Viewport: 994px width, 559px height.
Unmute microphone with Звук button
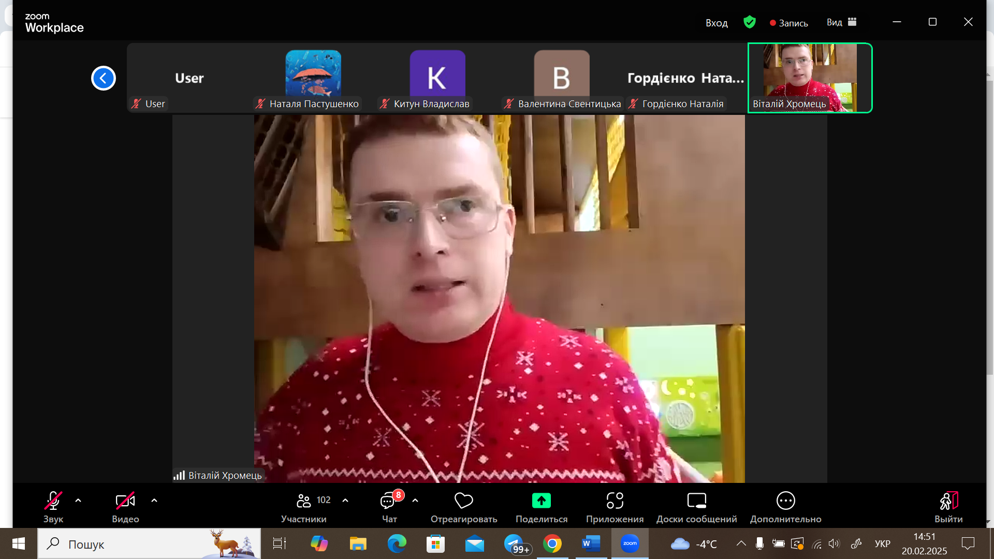(53, 501)
